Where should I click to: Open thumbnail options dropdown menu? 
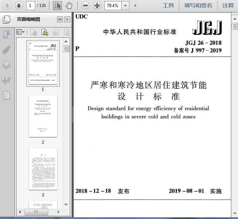pyautogui.click(x=20, y=32)
